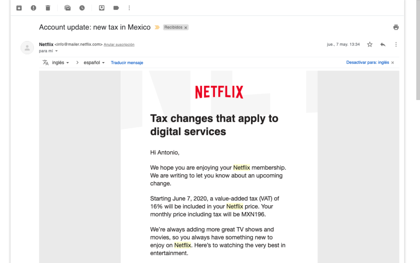Print the email with the printer icon

tap(396, 28)
